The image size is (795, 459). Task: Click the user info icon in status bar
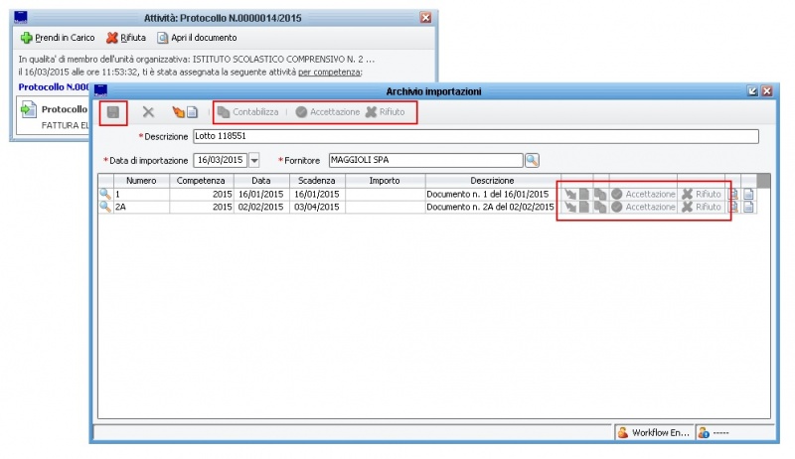[704, 432]
